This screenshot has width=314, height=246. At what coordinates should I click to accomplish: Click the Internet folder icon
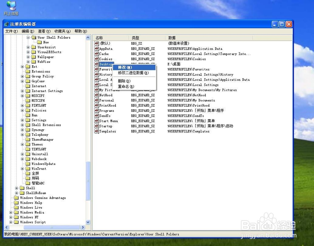point(28,86)
